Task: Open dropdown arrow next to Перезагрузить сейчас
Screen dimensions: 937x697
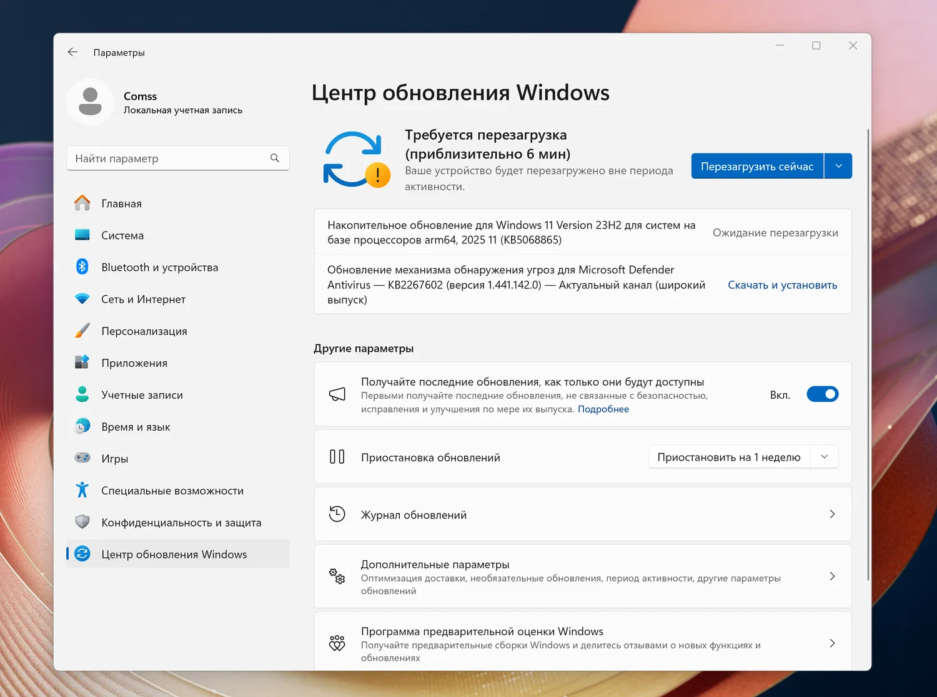Action: [x=838, y=166]
